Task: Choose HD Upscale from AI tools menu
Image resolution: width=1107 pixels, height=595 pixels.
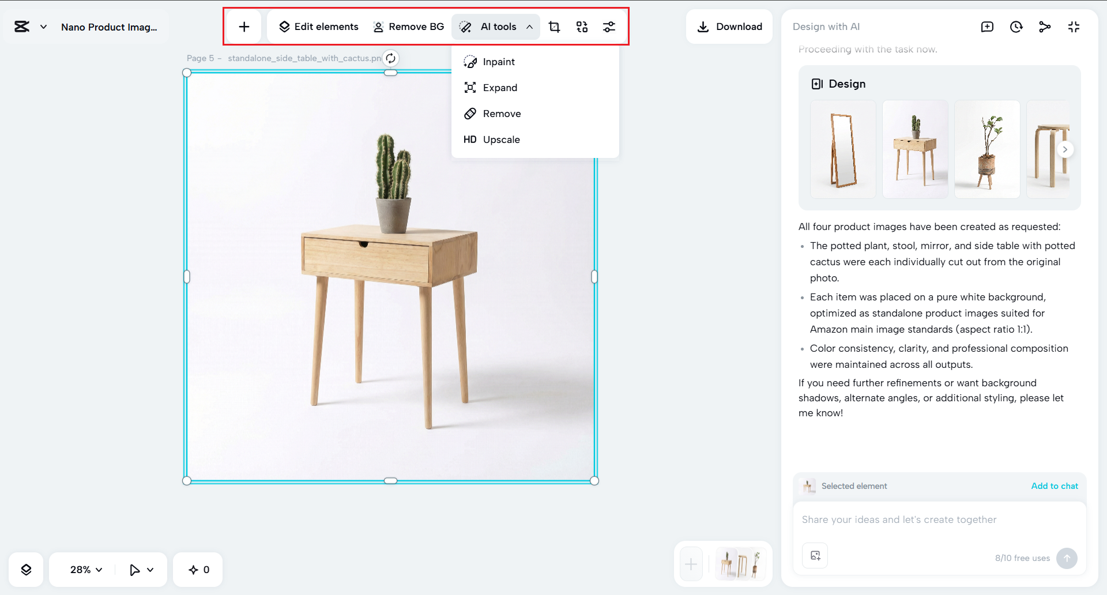Action: (535, 140)
